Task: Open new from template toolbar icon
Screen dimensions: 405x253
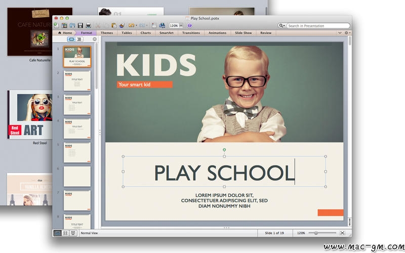Action: [x=64, y=25]
